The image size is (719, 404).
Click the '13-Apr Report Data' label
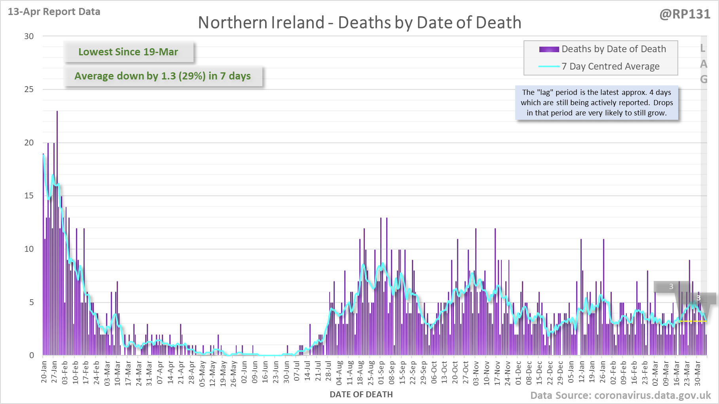coord(54,12)
